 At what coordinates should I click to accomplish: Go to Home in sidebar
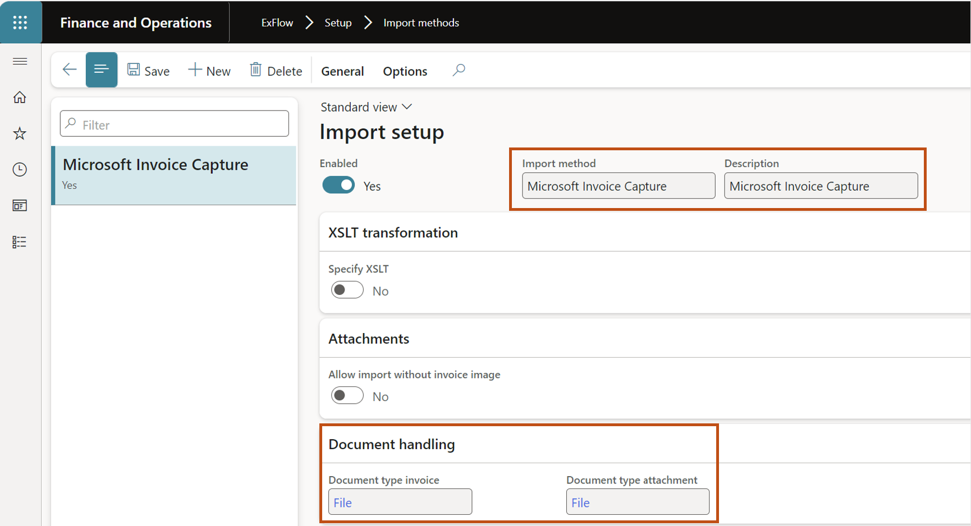[x=20, y=98]
